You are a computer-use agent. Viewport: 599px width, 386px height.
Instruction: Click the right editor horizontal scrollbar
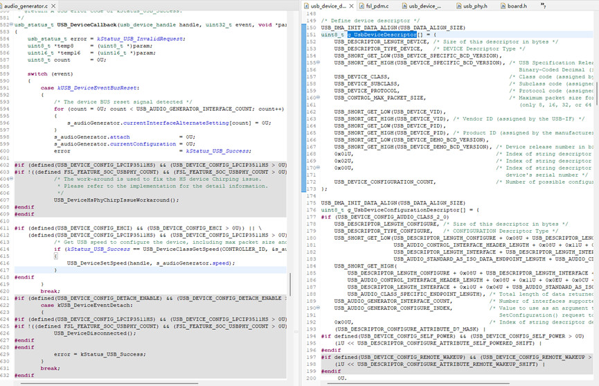pos(417,383)
